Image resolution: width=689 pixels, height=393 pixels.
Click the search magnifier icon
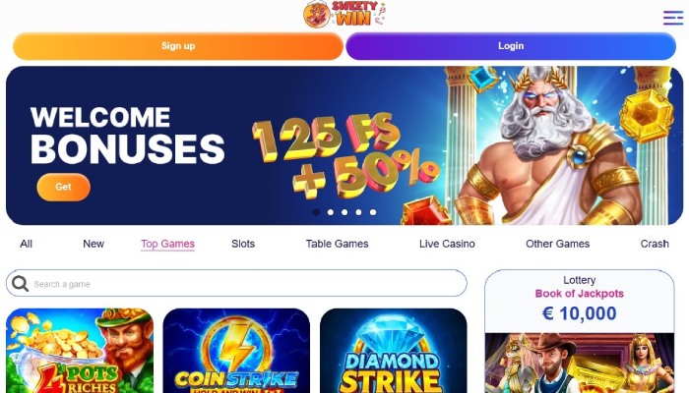pos(20,284)
